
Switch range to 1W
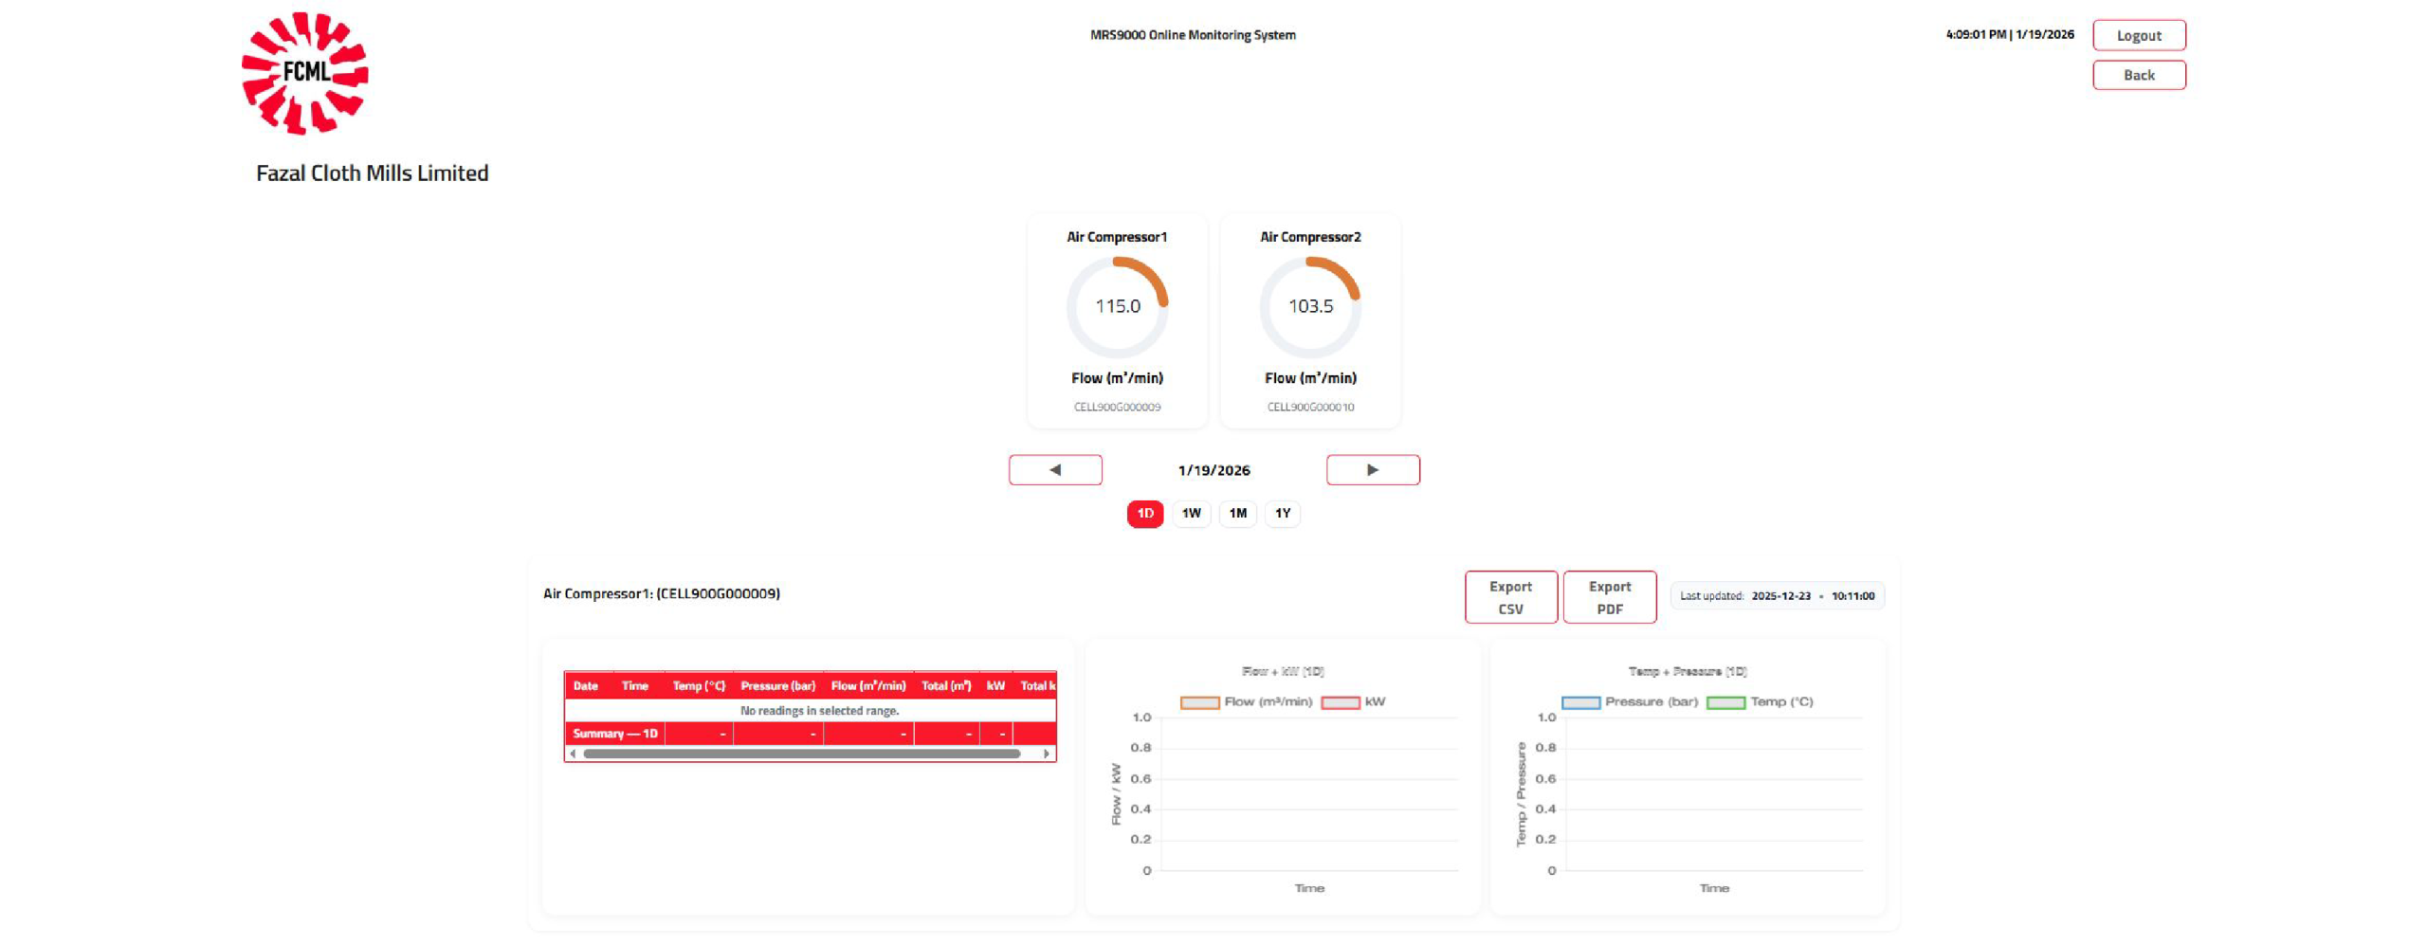pyautogui.click(x=1191, y=513)
